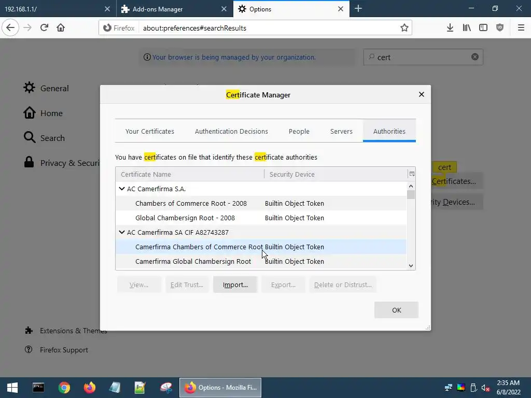This screenshot has width=531, height=398.
Task: Close the Add-ons Manager tab
Action: tap(224, 9)
